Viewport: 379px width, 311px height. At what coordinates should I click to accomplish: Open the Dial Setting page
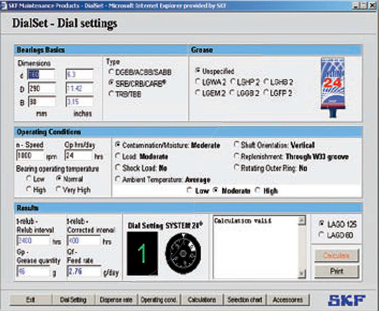coord(73,300)
